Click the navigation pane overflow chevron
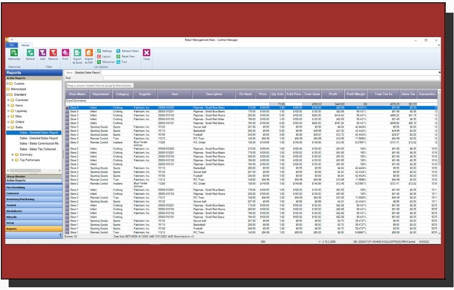The height and width of the screenshot is (290, 454). point(60,236)
